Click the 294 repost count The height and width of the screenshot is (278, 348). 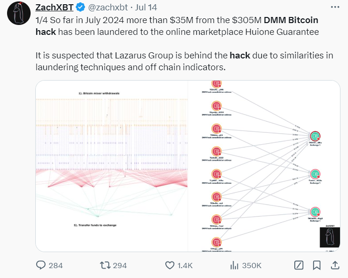point(120,265)
